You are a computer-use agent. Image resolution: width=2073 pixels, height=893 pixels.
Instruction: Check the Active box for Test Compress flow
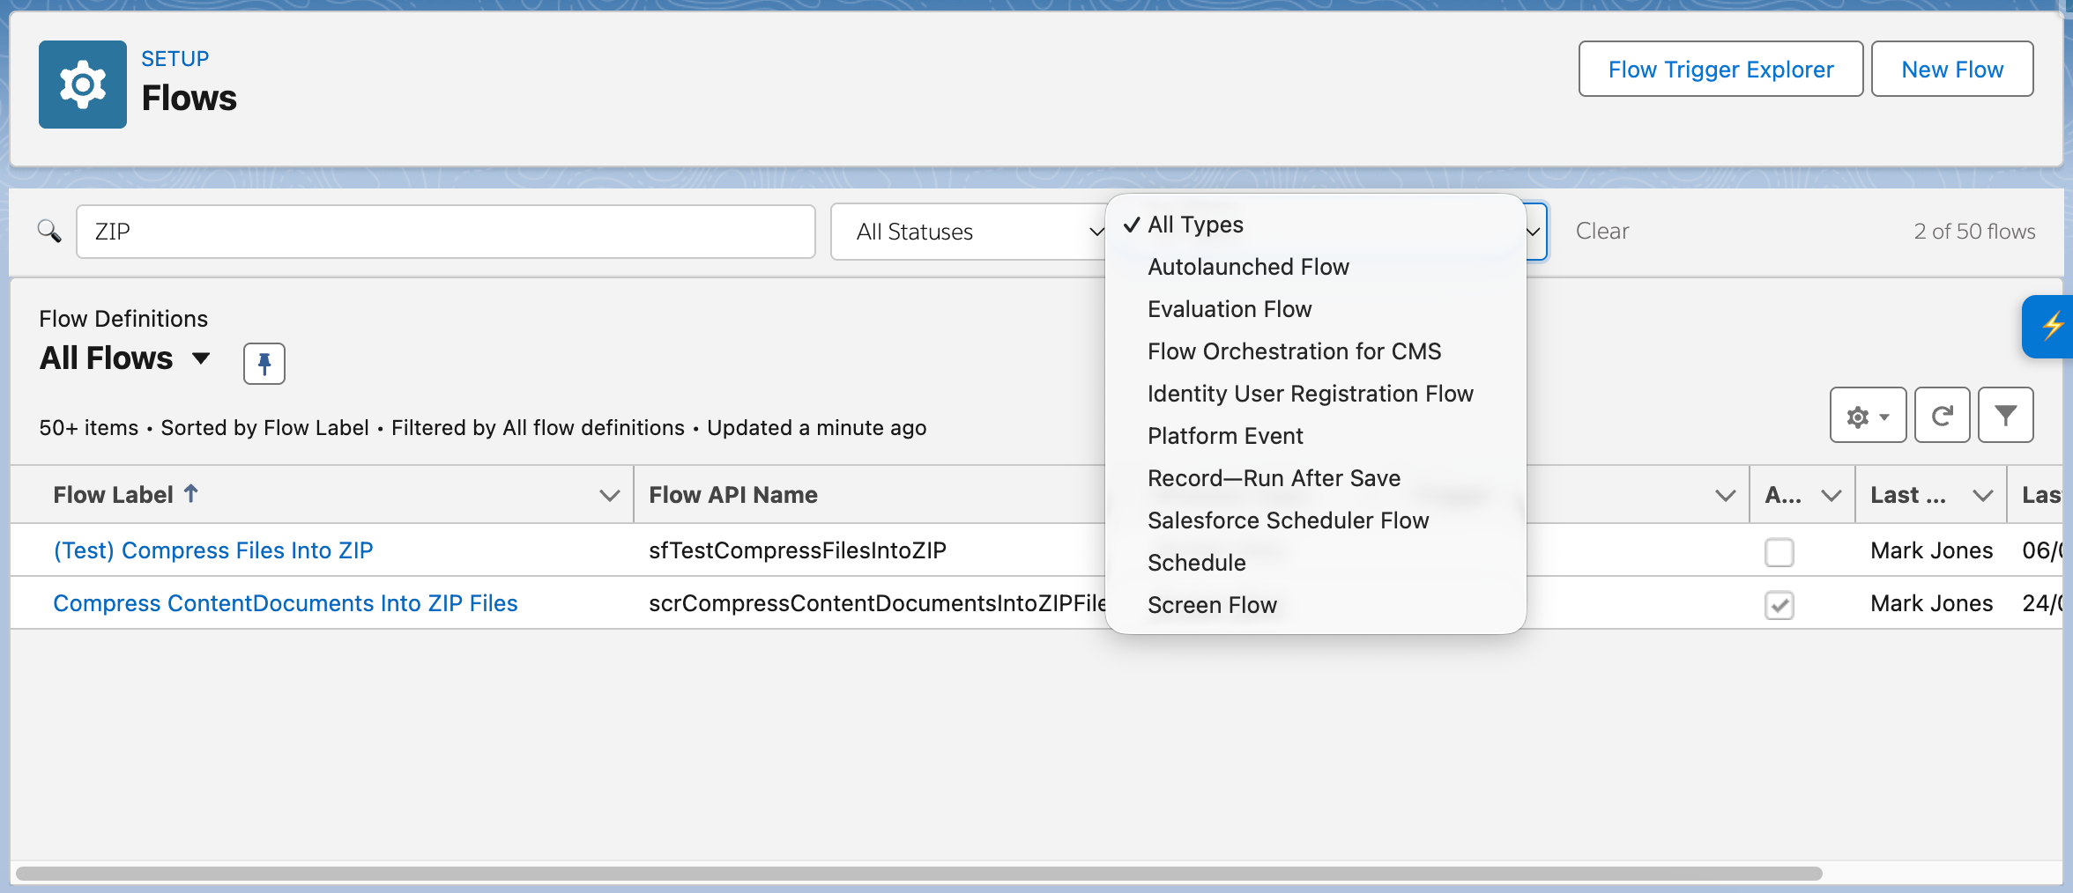1779,552
